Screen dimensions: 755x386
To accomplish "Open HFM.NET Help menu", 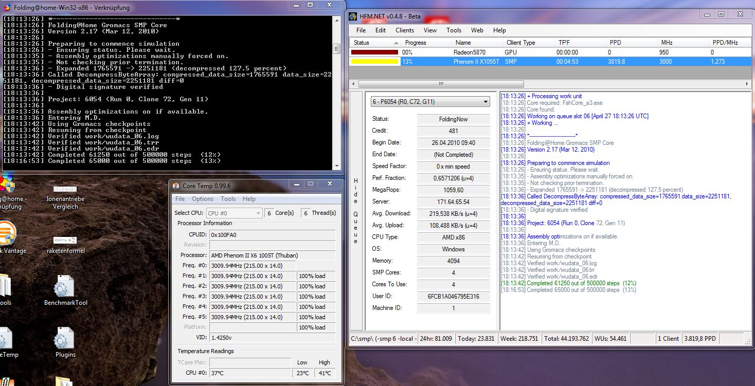I will tap(499, 30).
